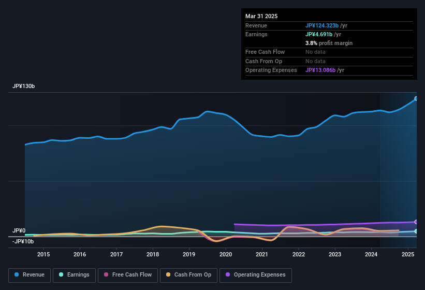Viewport: 425px width, 290px height.
Task: Click the 2020 x-axis label
Action: coord(226,254)
